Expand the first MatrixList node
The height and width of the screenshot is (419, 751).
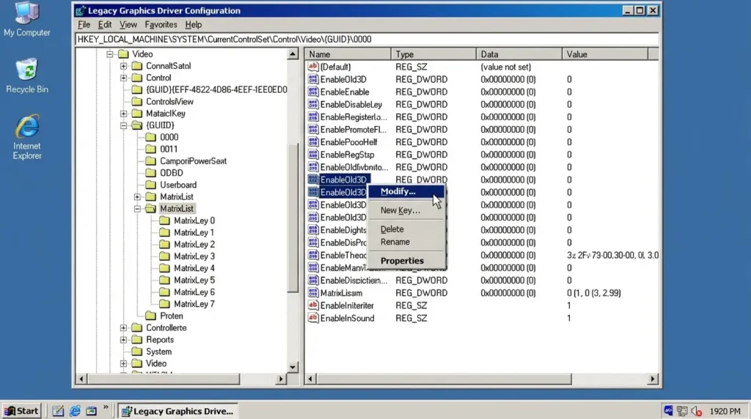pyautogui.click(x=137, y=196)
